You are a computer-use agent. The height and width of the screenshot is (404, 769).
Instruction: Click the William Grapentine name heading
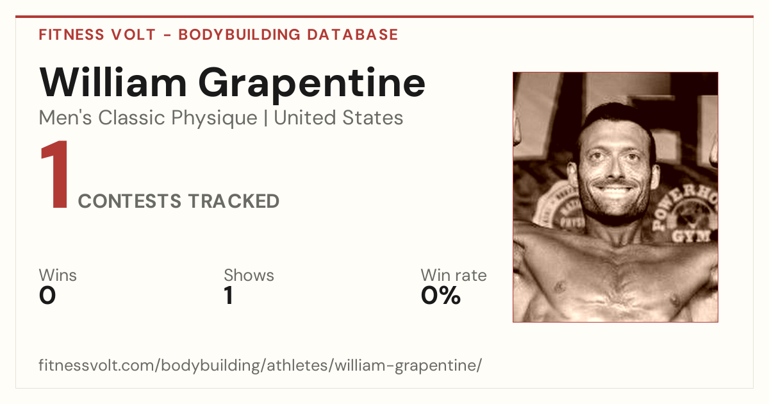click(232, 82)
